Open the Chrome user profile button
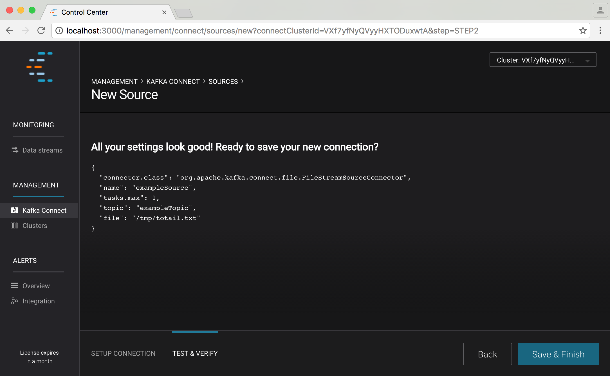The image size is (610, 376). point(600,10)
